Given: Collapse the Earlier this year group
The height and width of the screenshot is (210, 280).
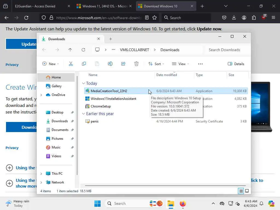Looking at the screenshot, I should (x=83, y=114).
